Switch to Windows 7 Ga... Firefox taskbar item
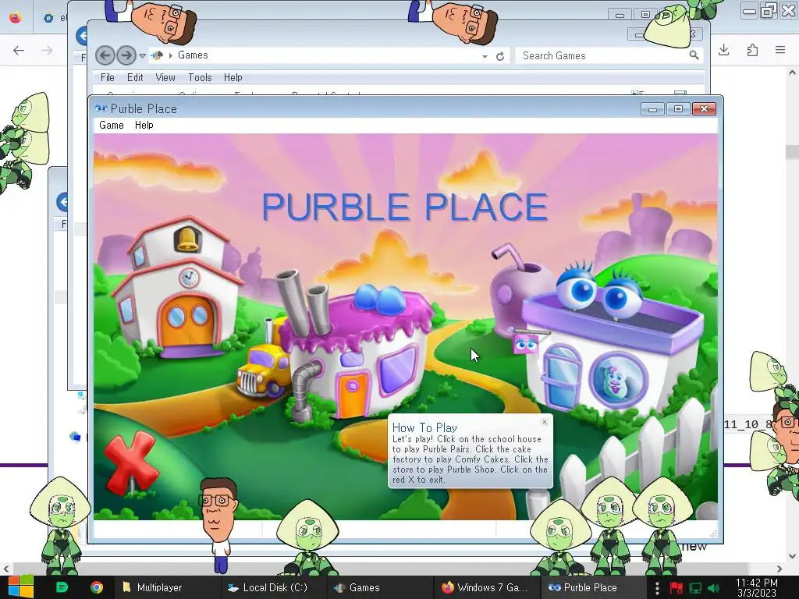799x599 pixels. pos(485,587)
